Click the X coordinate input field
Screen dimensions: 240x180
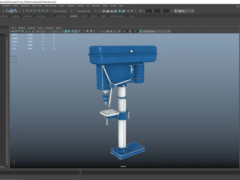point(148,11)
